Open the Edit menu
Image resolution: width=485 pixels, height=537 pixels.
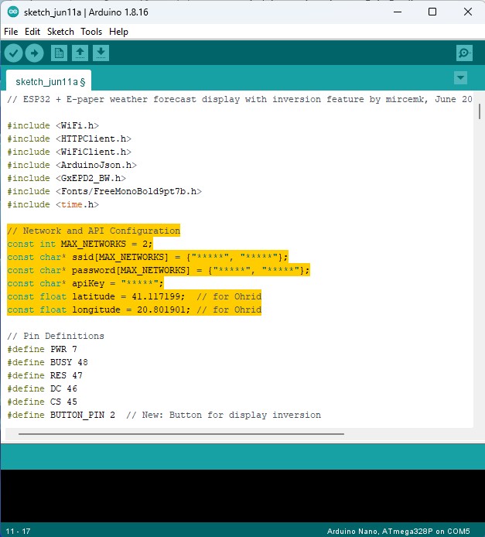tap(32, 32)
